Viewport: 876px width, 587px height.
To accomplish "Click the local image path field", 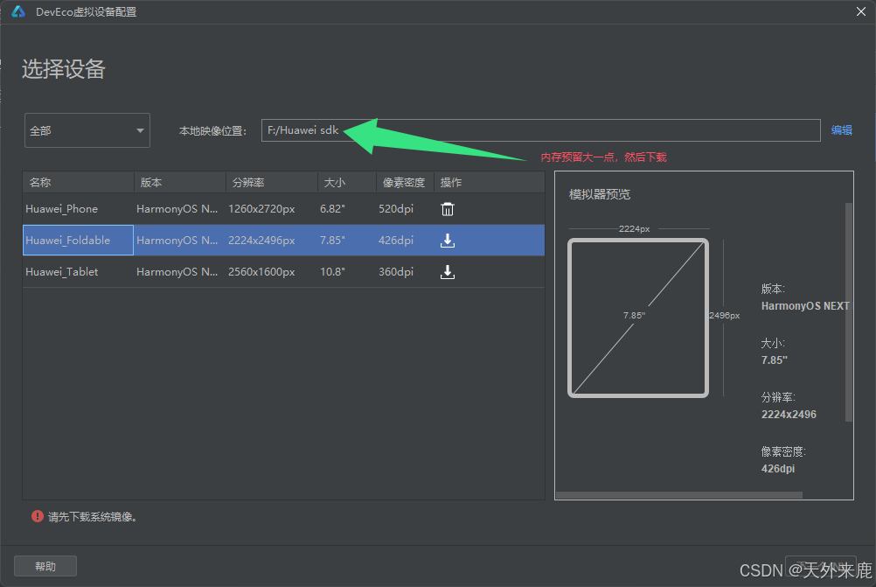I will click(x=541, y=130).
